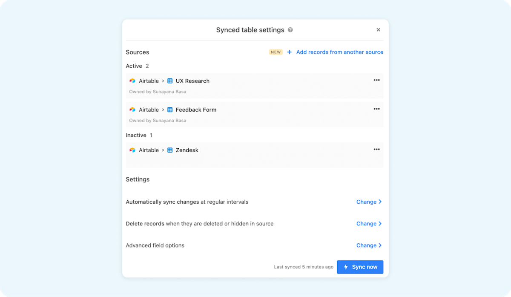Click the Airtable logo in the Zendesk row

click(x=133, y=150)
